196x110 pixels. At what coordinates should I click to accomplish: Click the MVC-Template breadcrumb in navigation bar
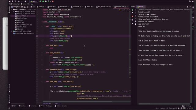(14, 4)
